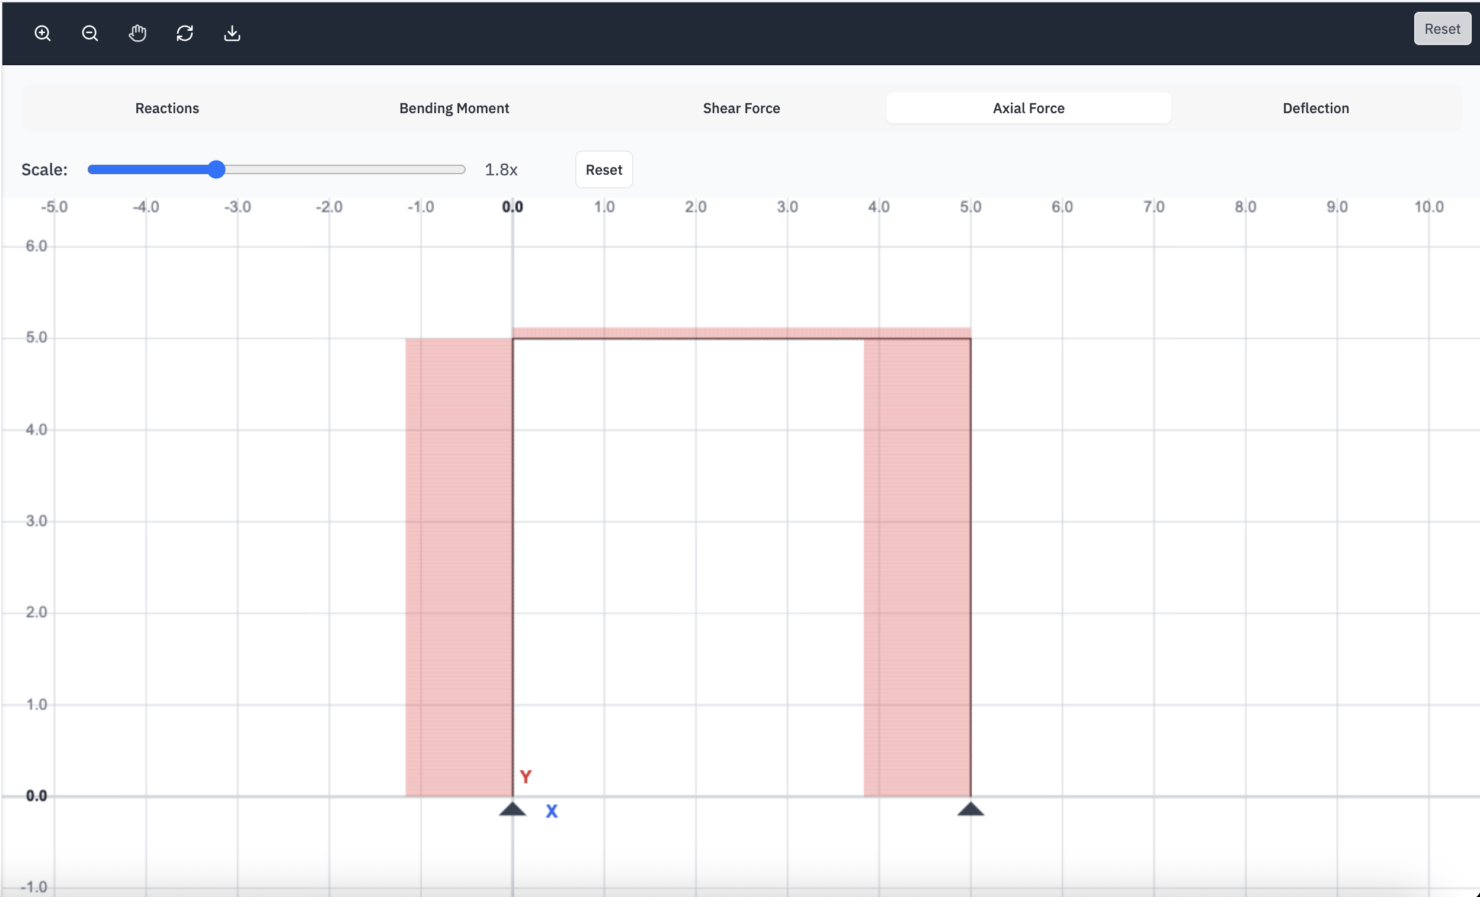Open the Deflection tab
The image size is (1480, 897).
point(1315,108)
